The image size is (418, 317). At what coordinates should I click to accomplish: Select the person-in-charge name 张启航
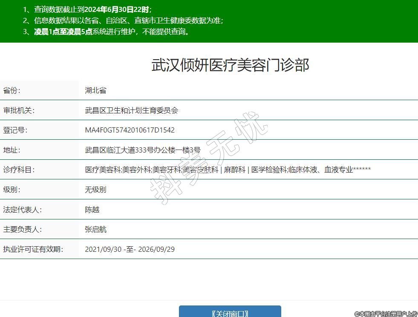pyautogui.click(x=95, y=229)
